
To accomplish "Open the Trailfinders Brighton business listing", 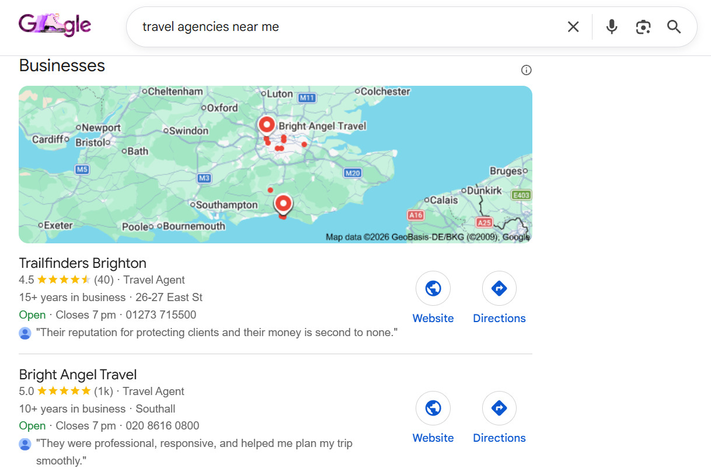I will [82, 263].
